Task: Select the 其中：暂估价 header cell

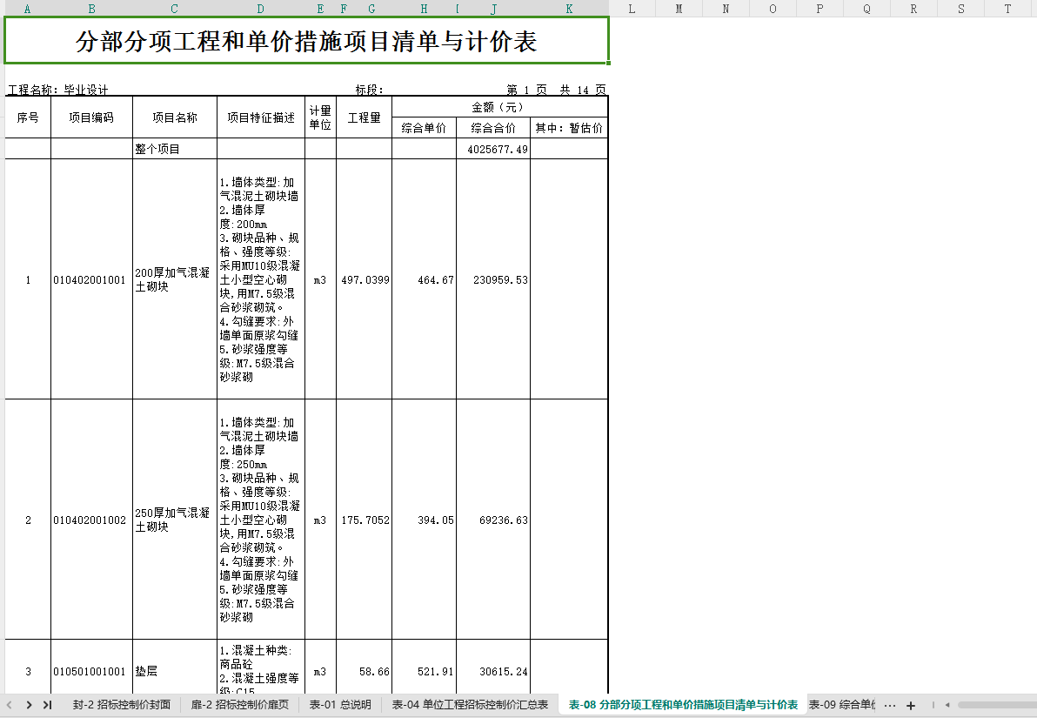Action: point(569,128)
